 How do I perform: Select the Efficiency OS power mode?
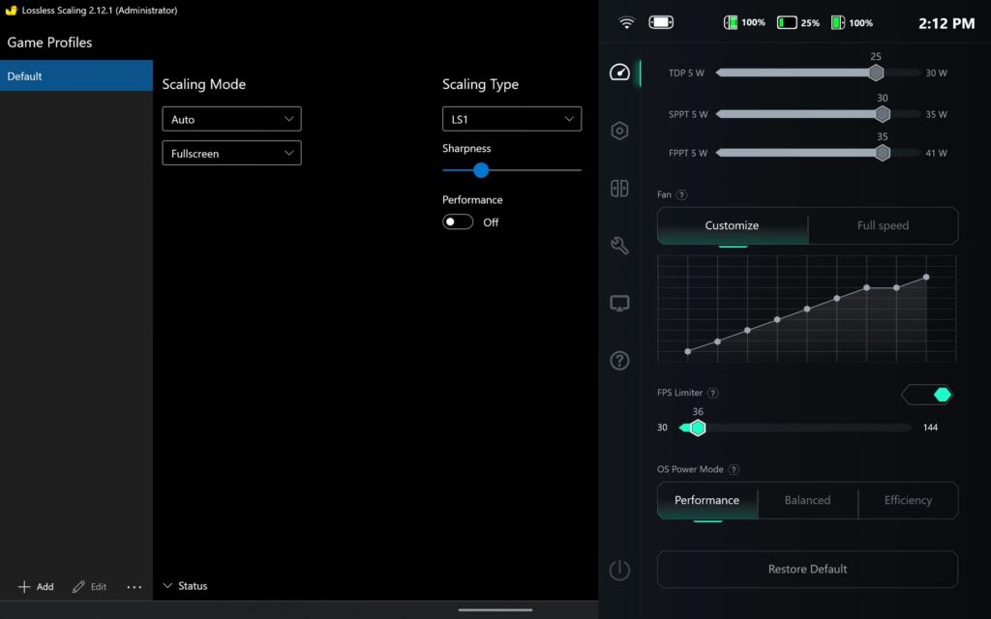click(908, 500)
